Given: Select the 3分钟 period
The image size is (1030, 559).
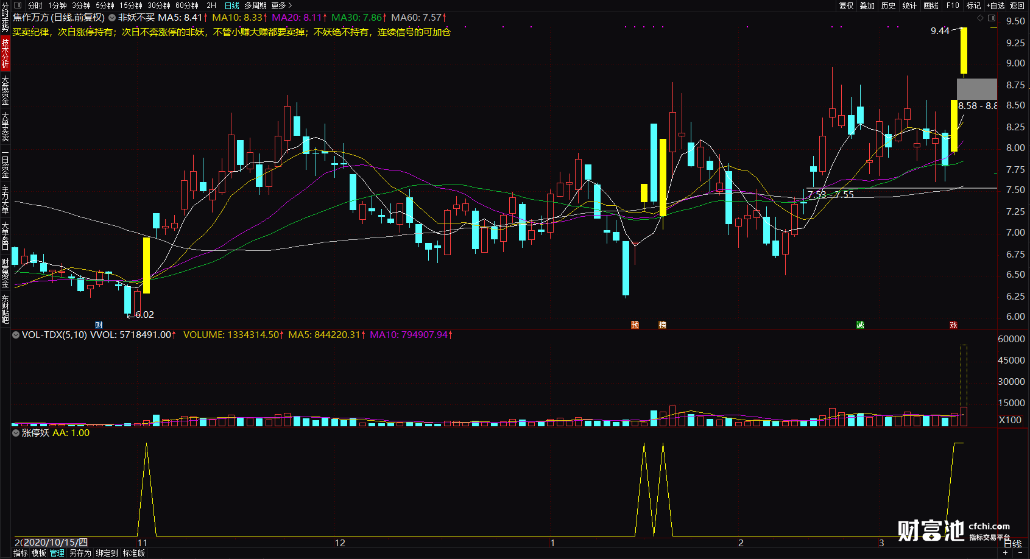Looking at the screenshot, I should click(81, 5).
